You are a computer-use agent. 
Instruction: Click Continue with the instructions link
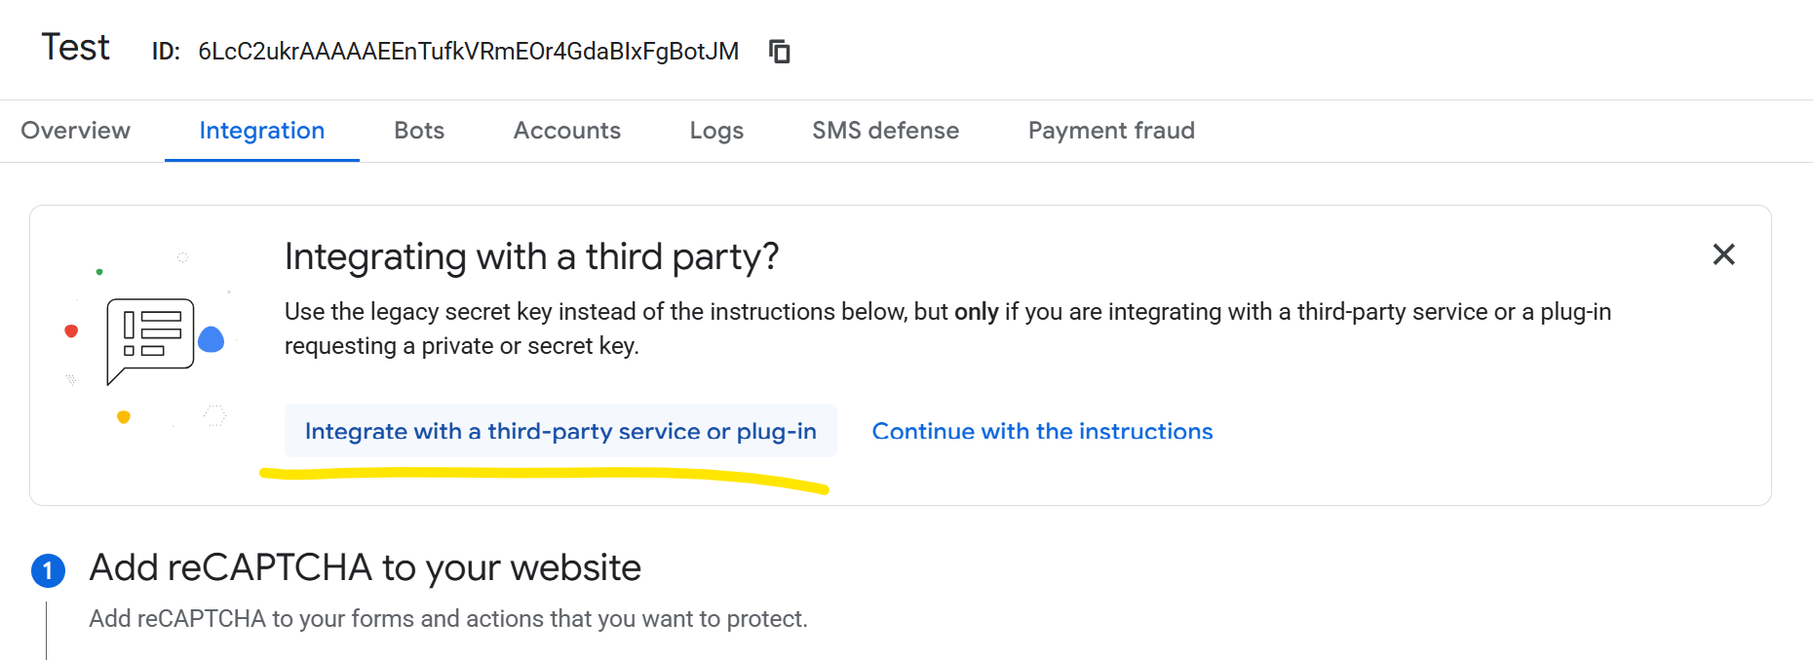[1042, 431]
